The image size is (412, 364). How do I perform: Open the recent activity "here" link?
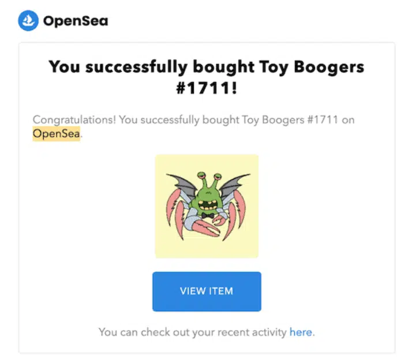[300, 332]
